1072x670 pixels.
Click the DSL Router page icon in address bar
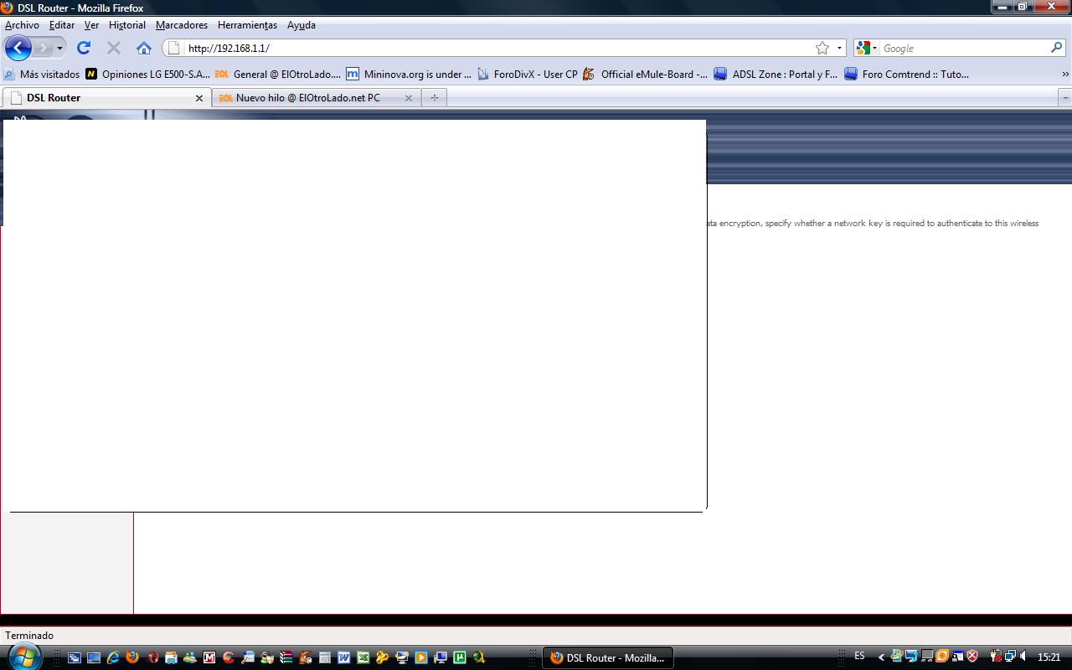pos(174,48)
